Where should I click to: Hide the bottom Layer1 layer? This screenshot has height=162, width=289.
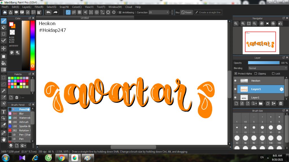(x=235, y=98)
